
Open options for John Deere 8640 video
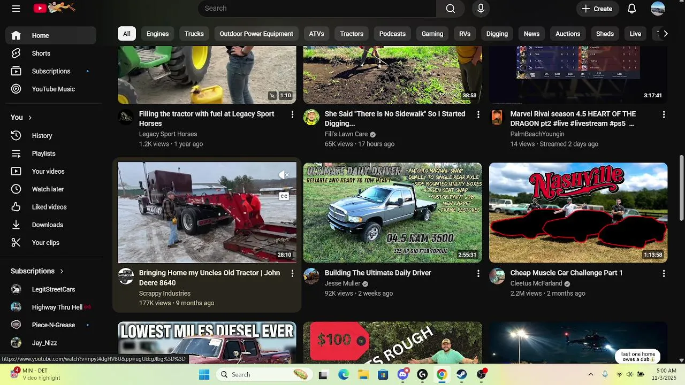tap(292, 273)
